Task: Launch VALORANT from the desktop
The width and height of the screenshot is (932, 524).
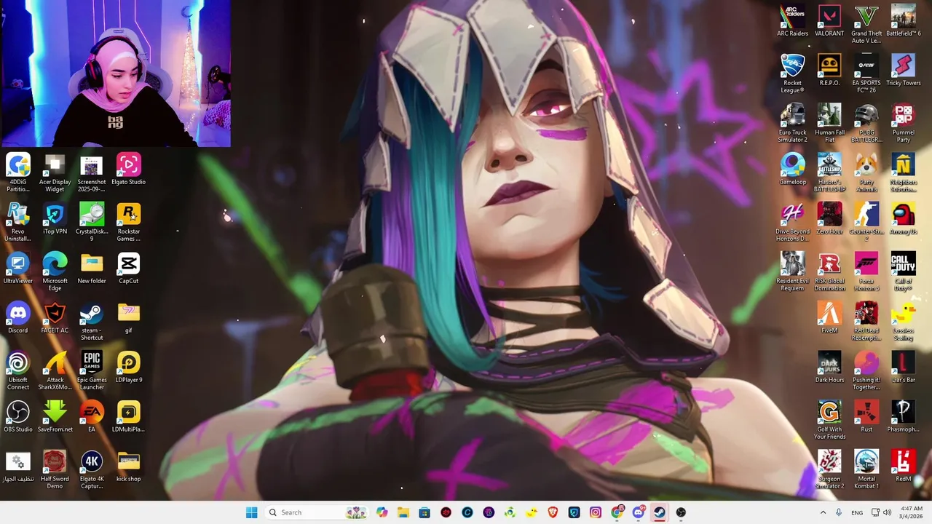Action: click(829, 21)
